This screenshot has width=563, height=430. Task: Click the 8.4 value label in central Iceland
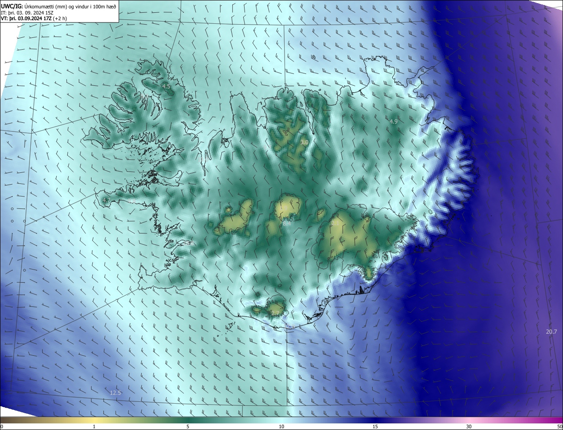(x=287, y=224)
